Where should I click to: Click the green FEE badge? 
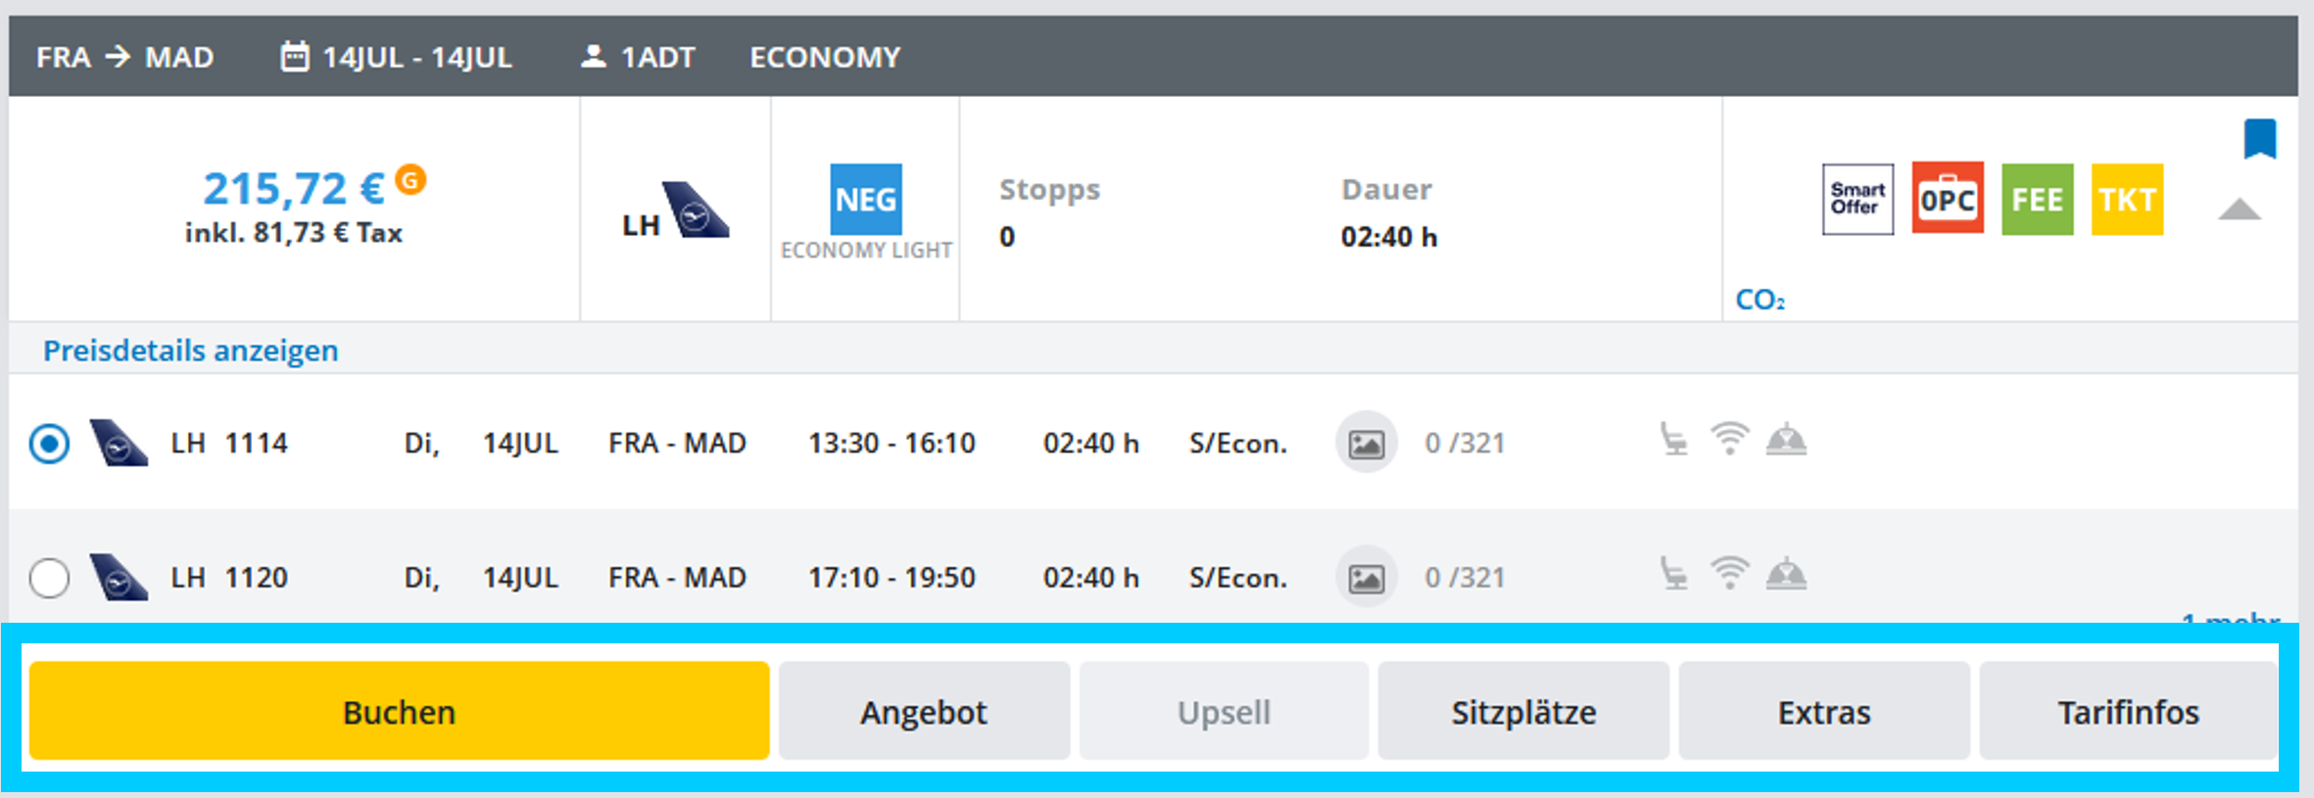[x=2037, y=200]
